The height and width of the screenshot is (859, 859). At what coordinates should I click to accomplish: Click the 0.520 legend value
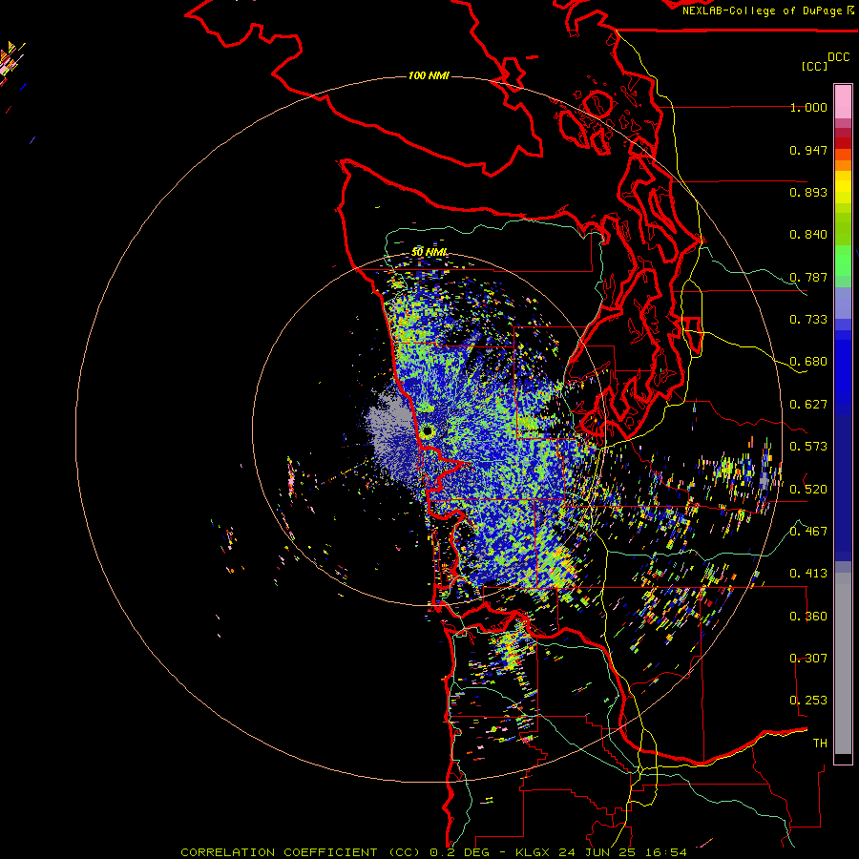[x=808, y=490]
